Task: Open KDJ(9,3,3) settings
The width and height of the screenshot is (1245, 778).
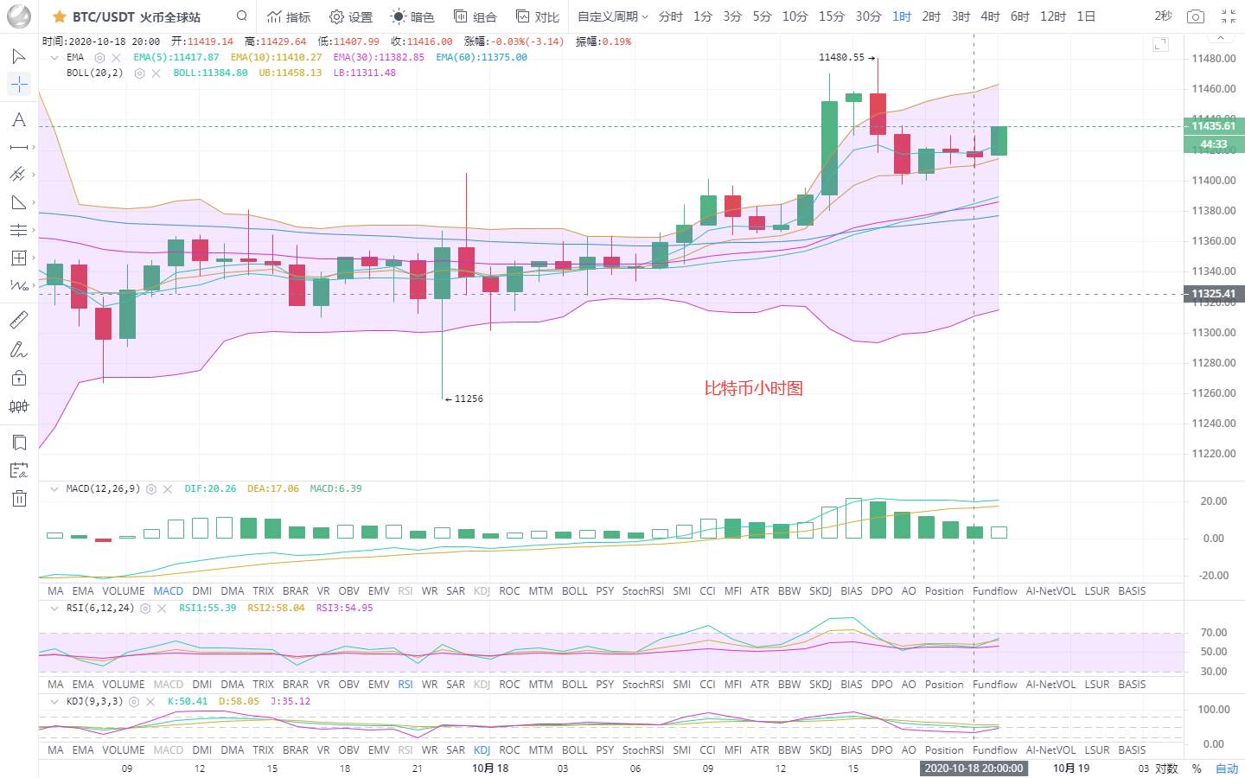Action: (134, 701)
